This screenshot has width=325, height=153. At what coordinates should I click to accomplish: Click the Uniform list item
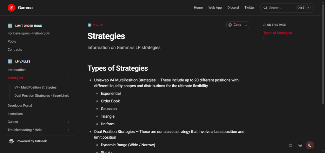[108, 124]
